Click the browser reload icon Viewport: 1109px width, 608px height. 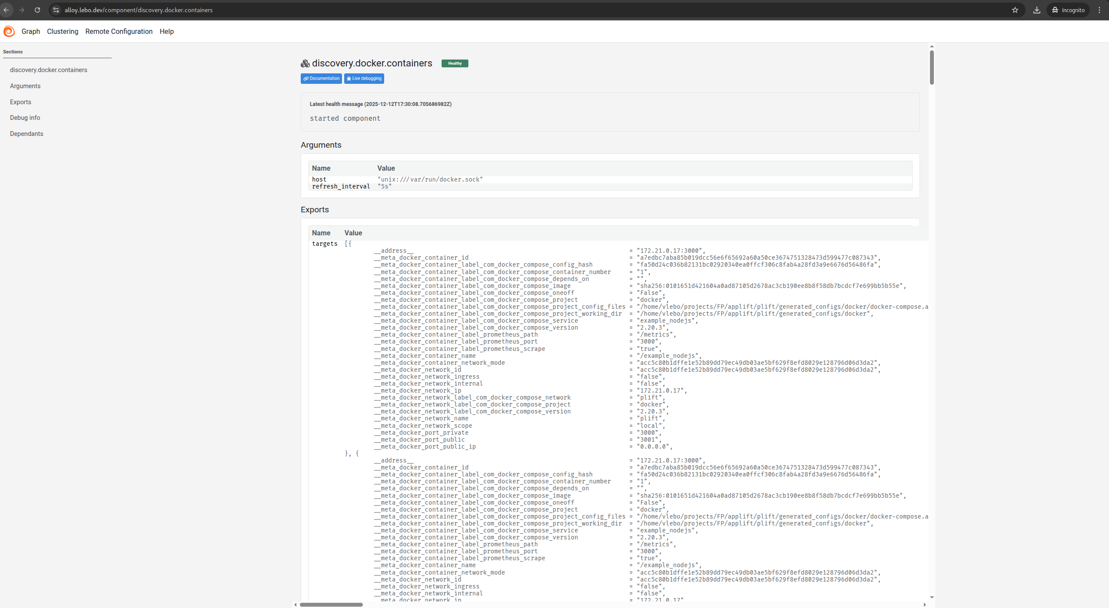(37, 10)
